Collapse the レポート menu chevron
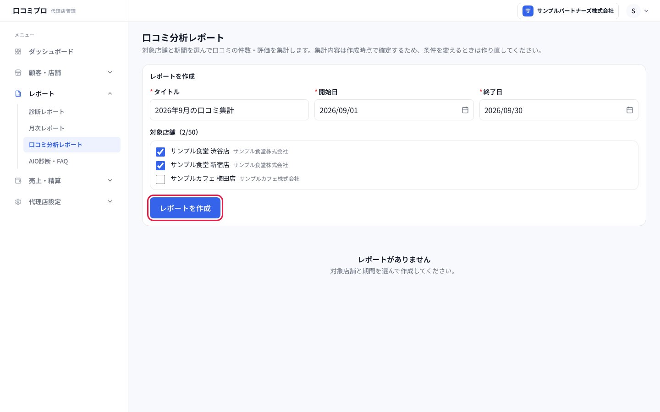 pyautogui.click(x=110, y=93)
